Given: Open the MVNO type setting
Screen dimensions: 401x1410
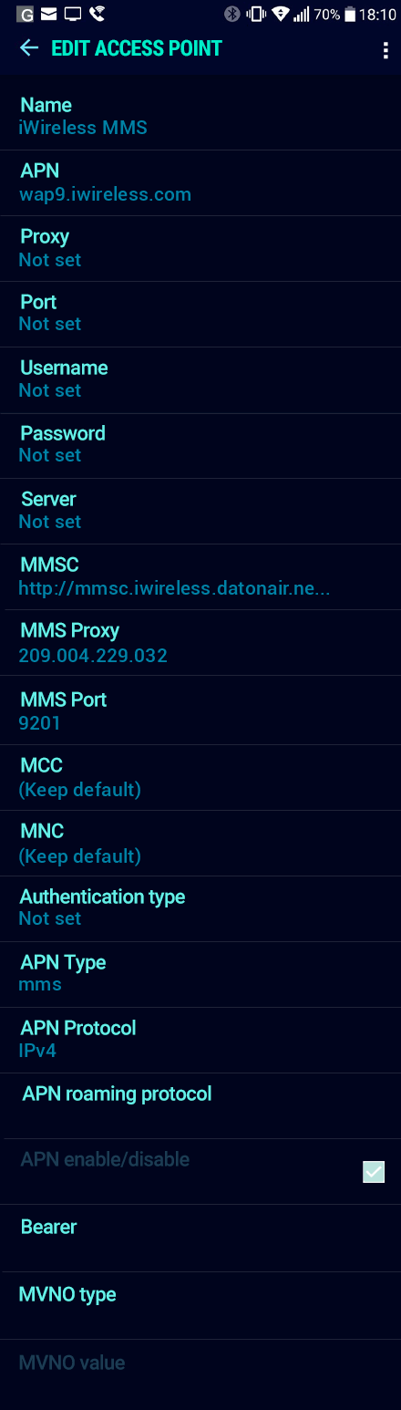Looking at the screenshot, I should 200,1305.
